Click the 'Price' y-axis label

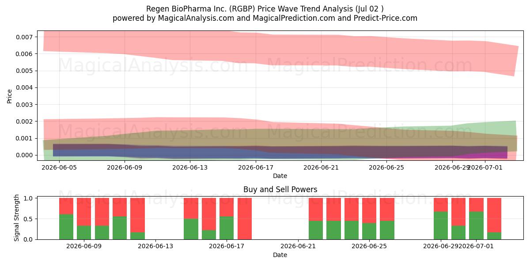[x=10, y=95]
